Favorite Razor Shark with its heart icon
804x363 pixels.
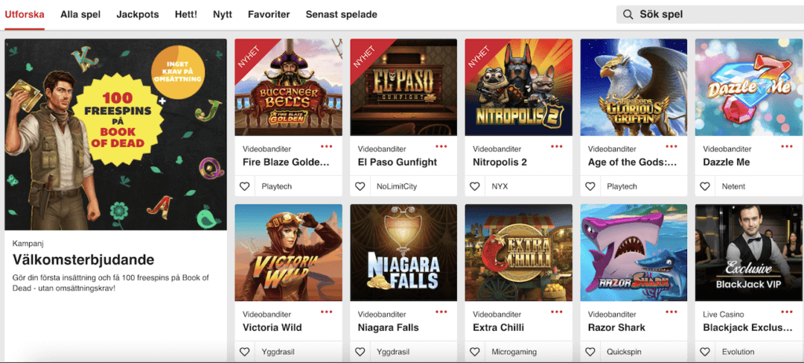pyautogui.click(x=590, y=352)
